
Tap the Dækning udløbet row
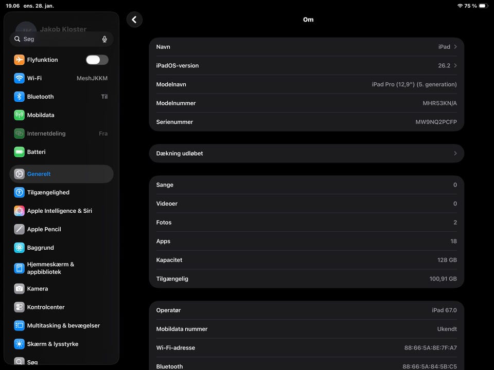(307, 153)
